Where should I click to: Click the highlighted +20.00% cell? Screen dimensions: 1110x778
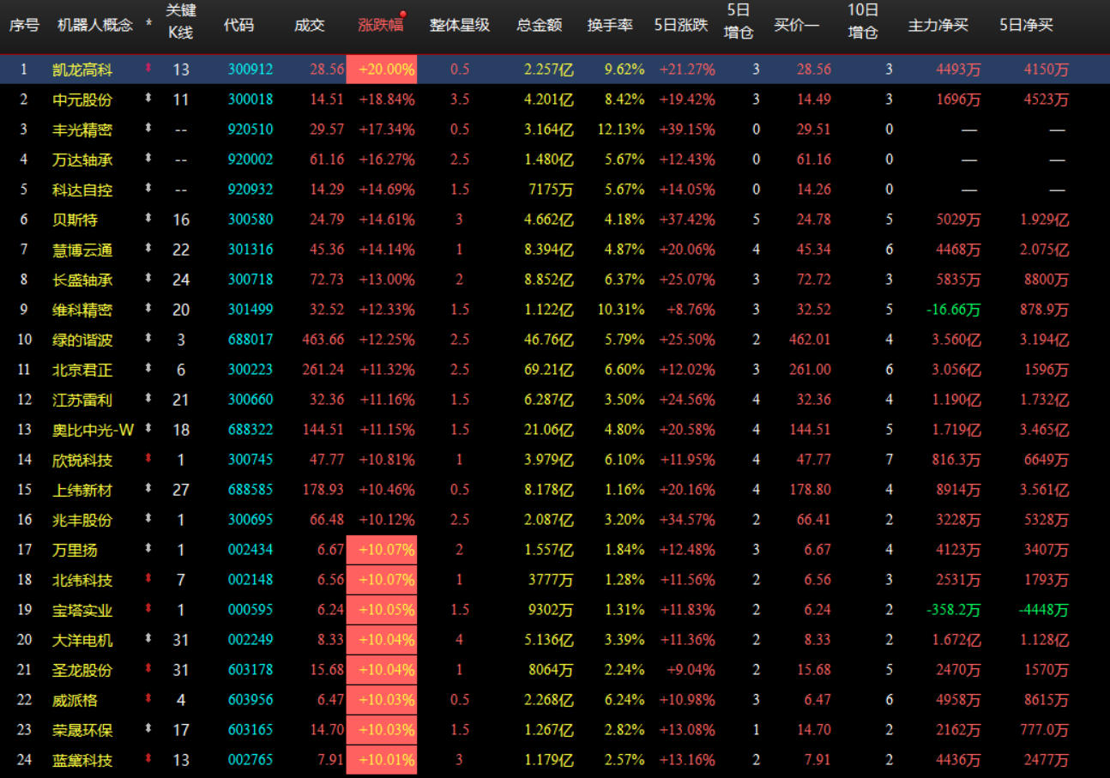[x=382, y=69]
